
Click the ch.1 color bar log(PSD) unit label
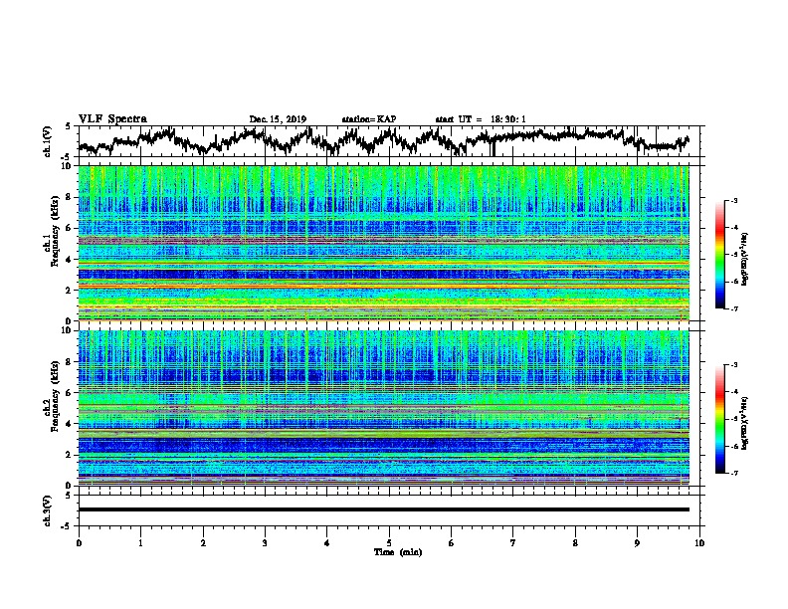745,259
